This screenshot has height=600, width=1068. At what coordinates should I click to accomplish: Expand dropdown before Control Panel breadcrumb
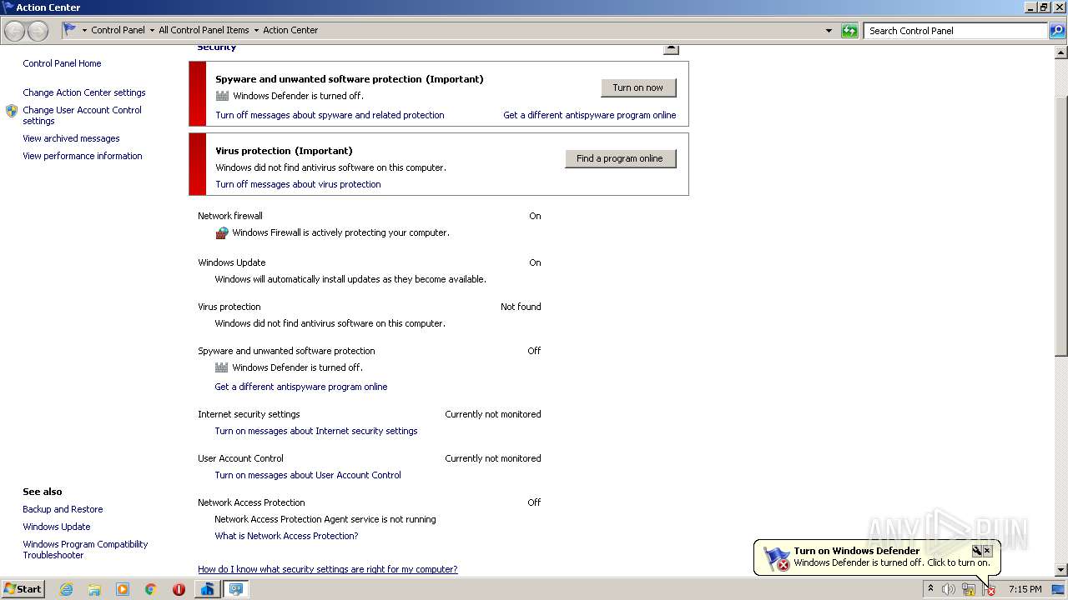[x=84, y=31]
